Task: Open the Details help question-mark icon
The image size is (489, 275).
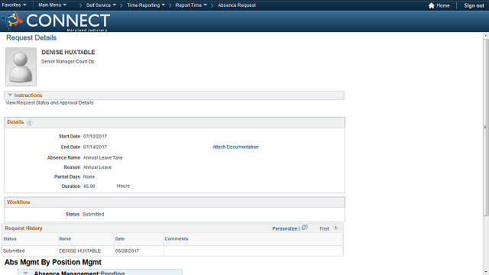Action: click(30, 122)
